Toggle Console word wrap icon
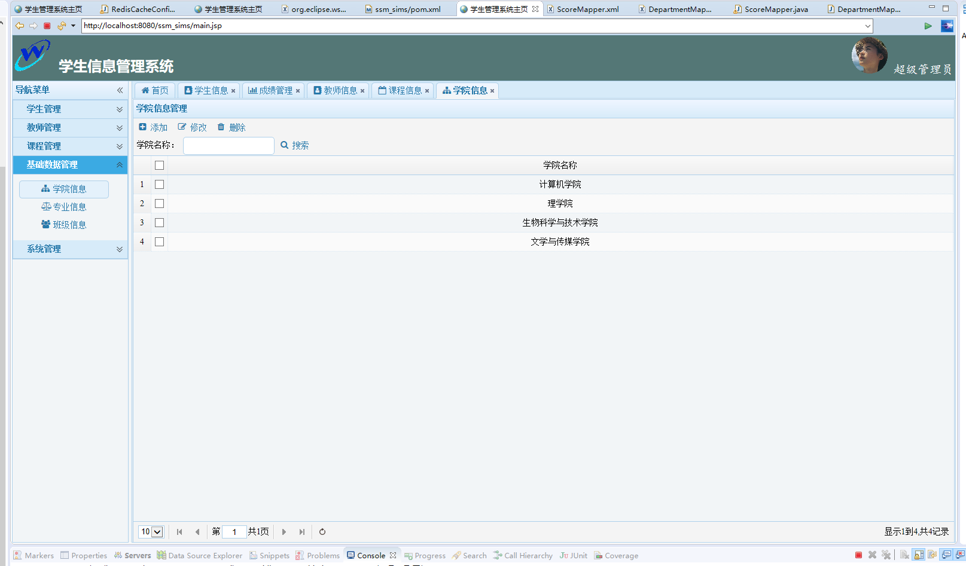The width and height of the screenshot is (966, 566). (x=932, y=555)
